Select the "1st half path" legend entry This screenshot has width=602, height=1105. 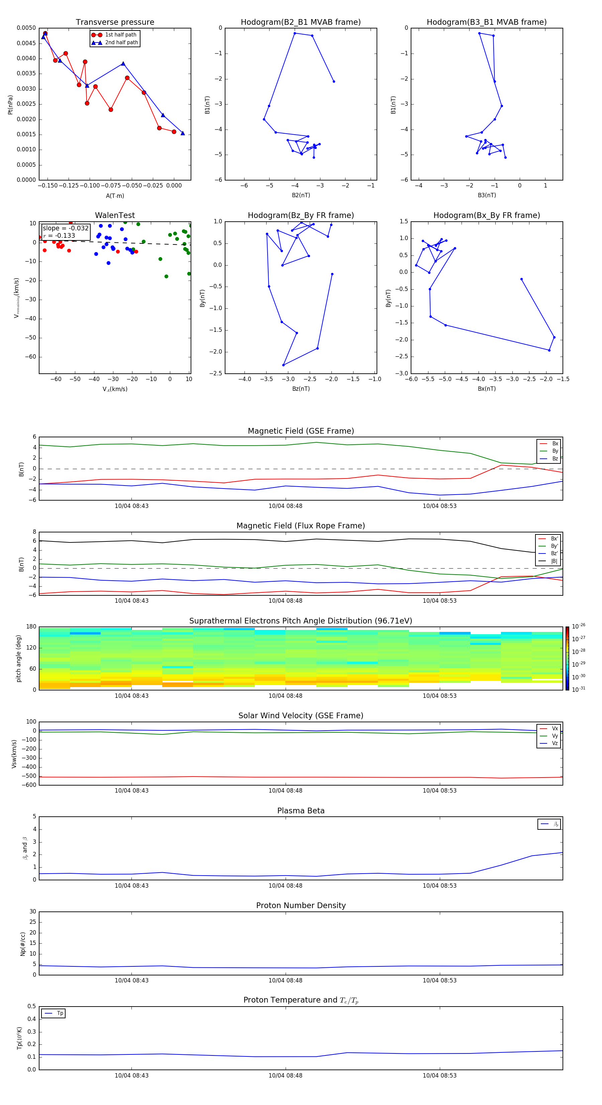114,35
